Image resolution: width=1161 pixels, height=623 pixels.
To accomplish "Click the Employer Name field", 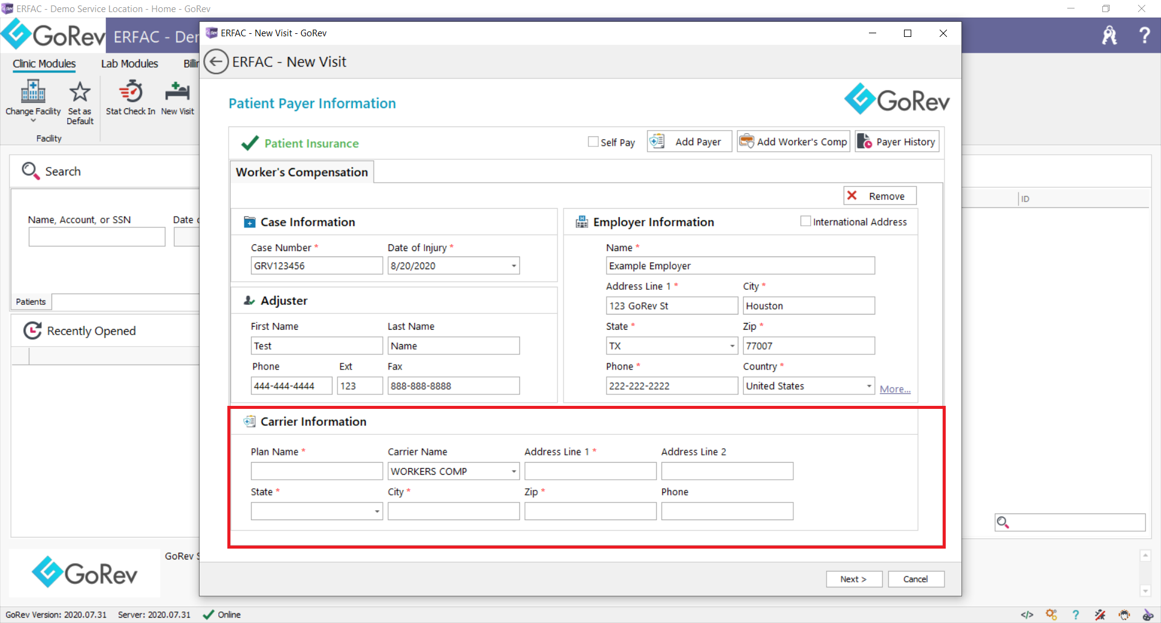I will (740, 266).
